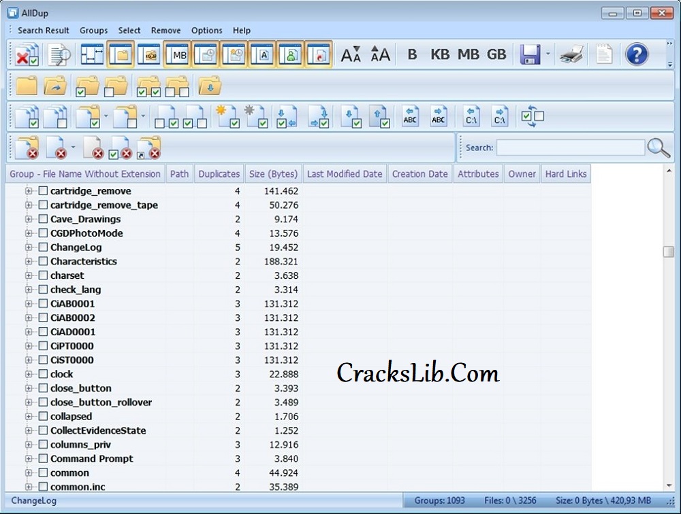Expand the Characteristics group
Screen dimensions: 681x514
[x=29, y=262]
